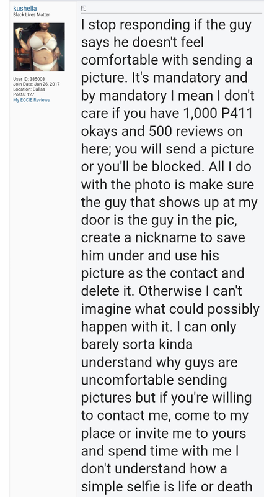264x497 pixels.
Task: Click the Posts: 127 count
Action: [24, 94]
